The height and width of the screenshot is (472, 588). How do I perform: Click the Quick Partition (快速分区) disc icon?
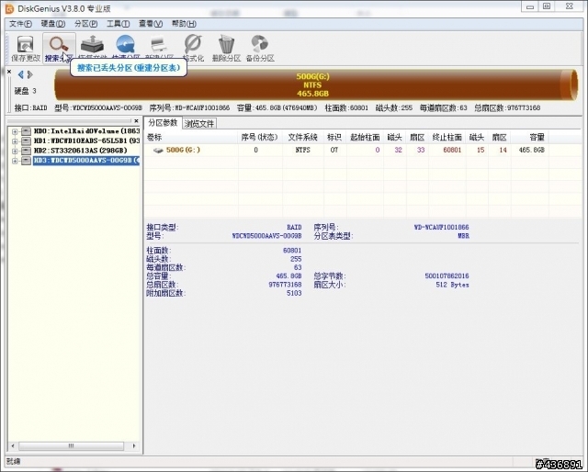coord(125,44)
